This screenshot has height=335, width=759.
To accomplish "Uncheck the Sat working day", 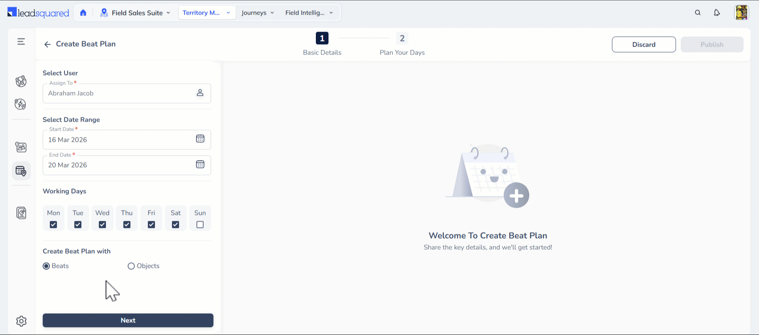I will (176, 224).
